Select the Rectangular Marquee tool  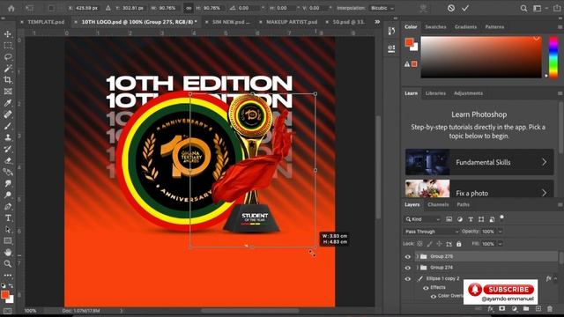point(8,46)
